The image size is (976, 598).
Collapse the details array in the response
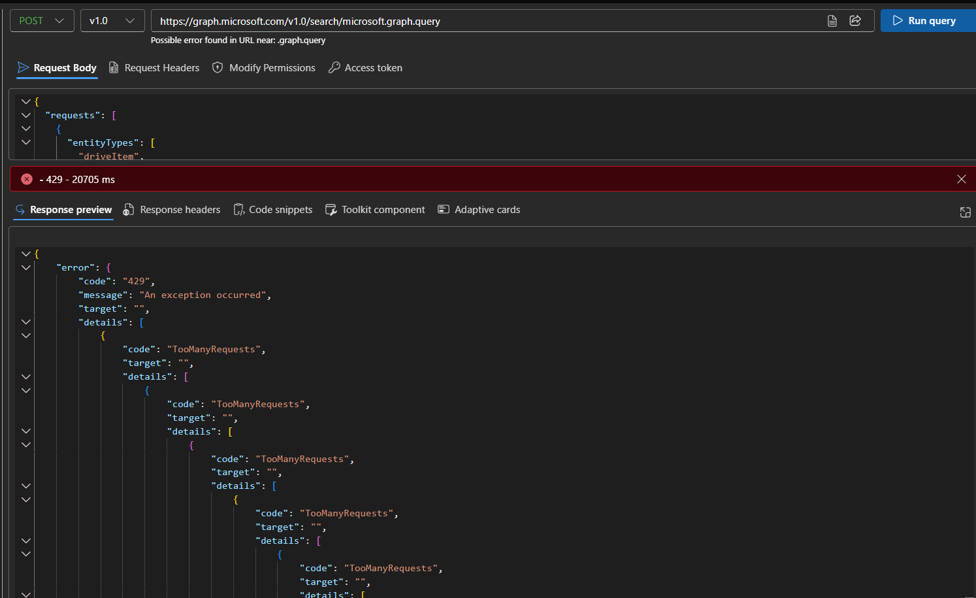[25, 322]
